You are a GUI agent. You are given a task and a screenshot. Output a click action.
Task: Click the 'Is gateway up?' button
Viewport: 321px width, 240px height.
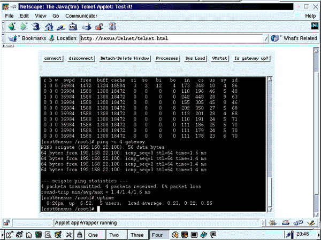click(x=252, y=58)
